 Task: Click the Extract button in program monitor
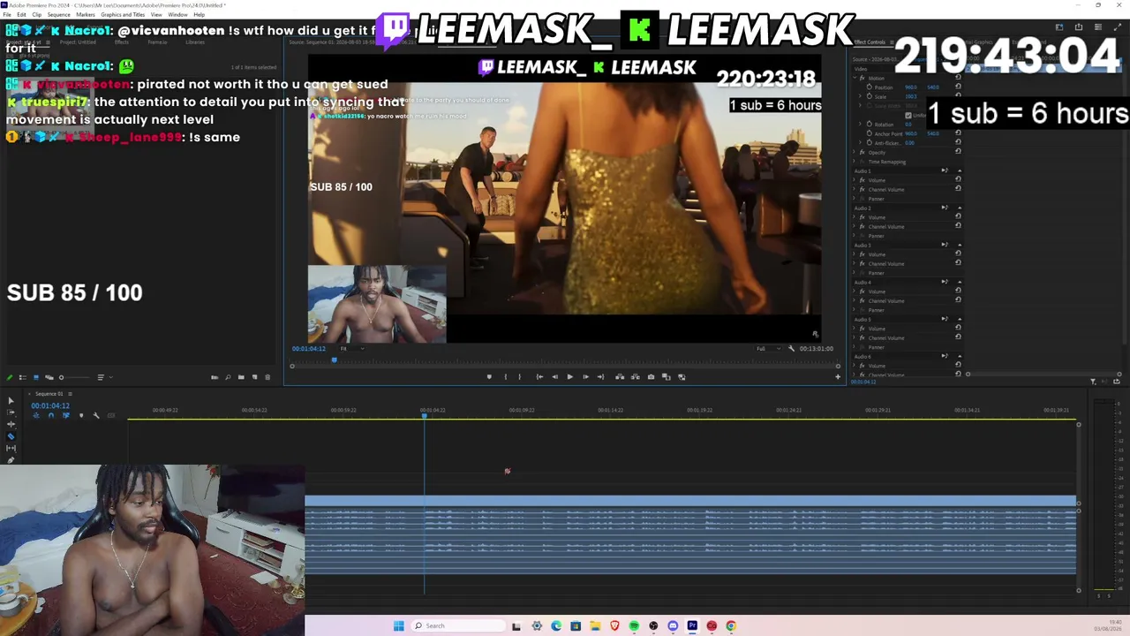(x=635, y=377)
